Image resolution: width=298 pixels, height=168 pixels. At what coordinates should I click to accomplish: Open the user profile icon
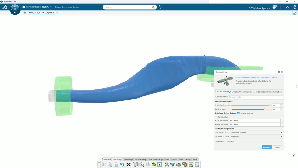[x=274, y=7]
